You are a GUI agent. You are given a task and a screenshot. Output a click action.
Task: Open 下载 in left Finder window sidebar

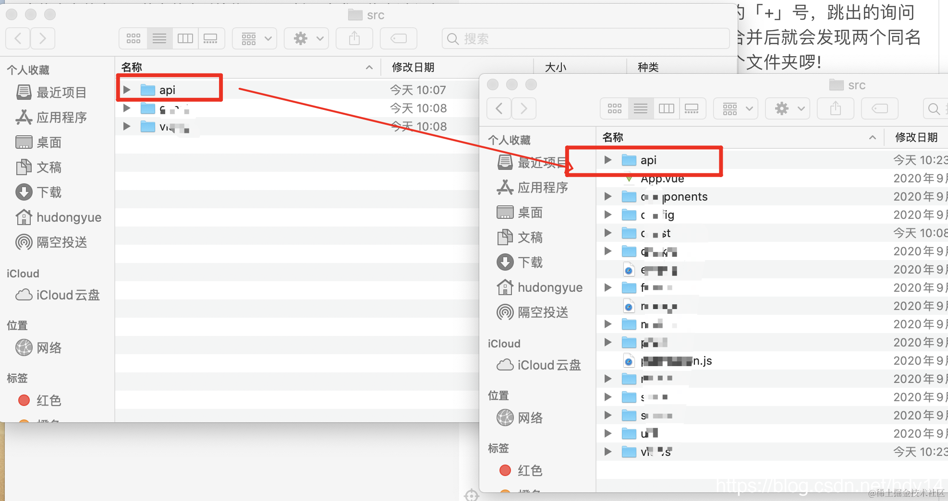pyautogui.click(x=39, y=192)
